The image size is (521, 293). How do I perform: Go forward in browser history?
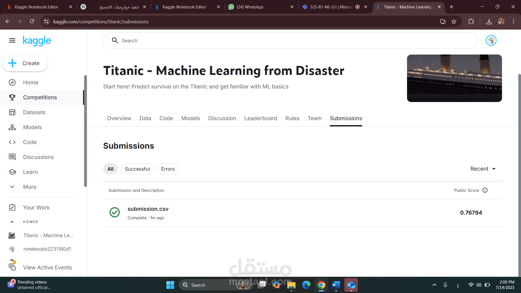20,21
